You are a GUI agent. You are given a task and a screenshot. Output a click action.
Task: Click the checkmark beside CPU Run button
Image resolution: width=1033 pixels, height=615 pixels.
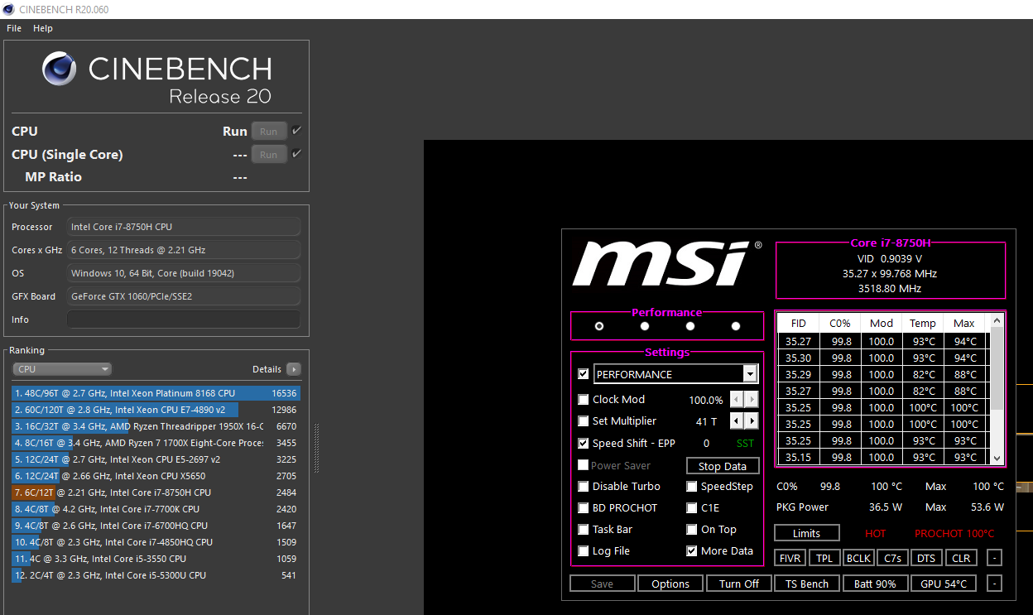[296, 131]
